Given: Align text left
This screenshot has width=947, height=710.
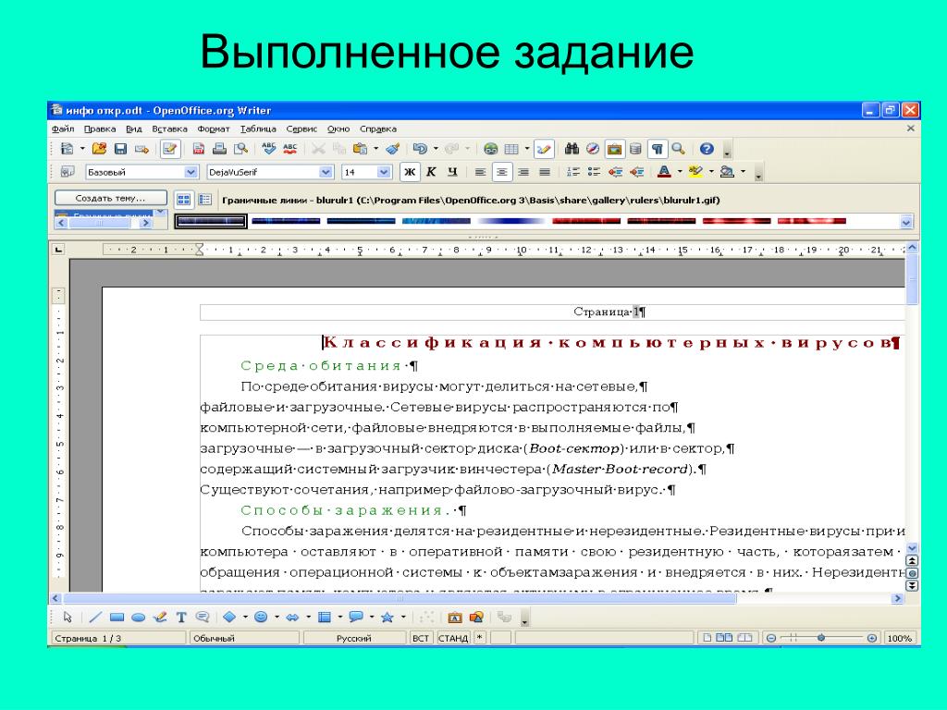Looking at the screenshot, I should tap(480, 172).
